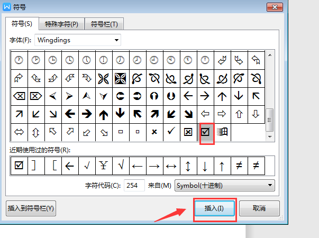Click the symbol grid scroll up arrow
This screenshot has width=319, height=238.
pyautogui.click(x=270, y=55)
